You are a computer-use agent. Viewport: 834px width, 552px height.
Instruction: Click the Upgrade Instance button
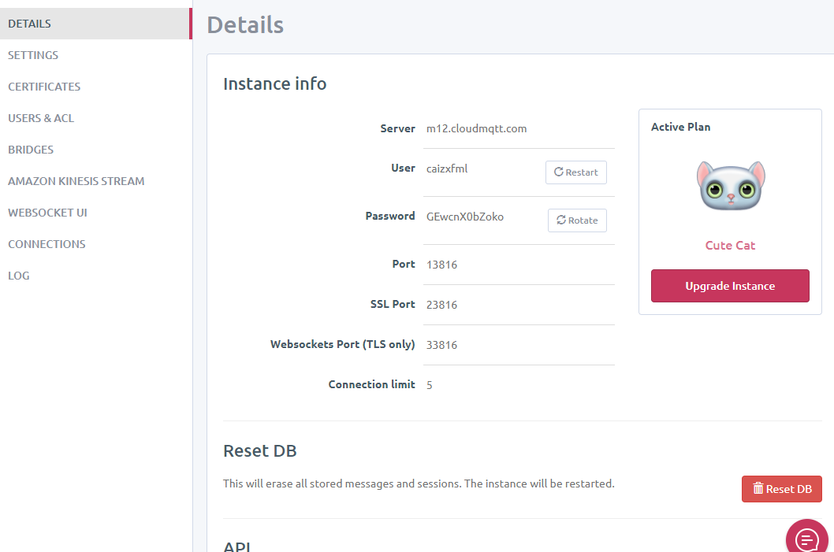tap(730, 285)
